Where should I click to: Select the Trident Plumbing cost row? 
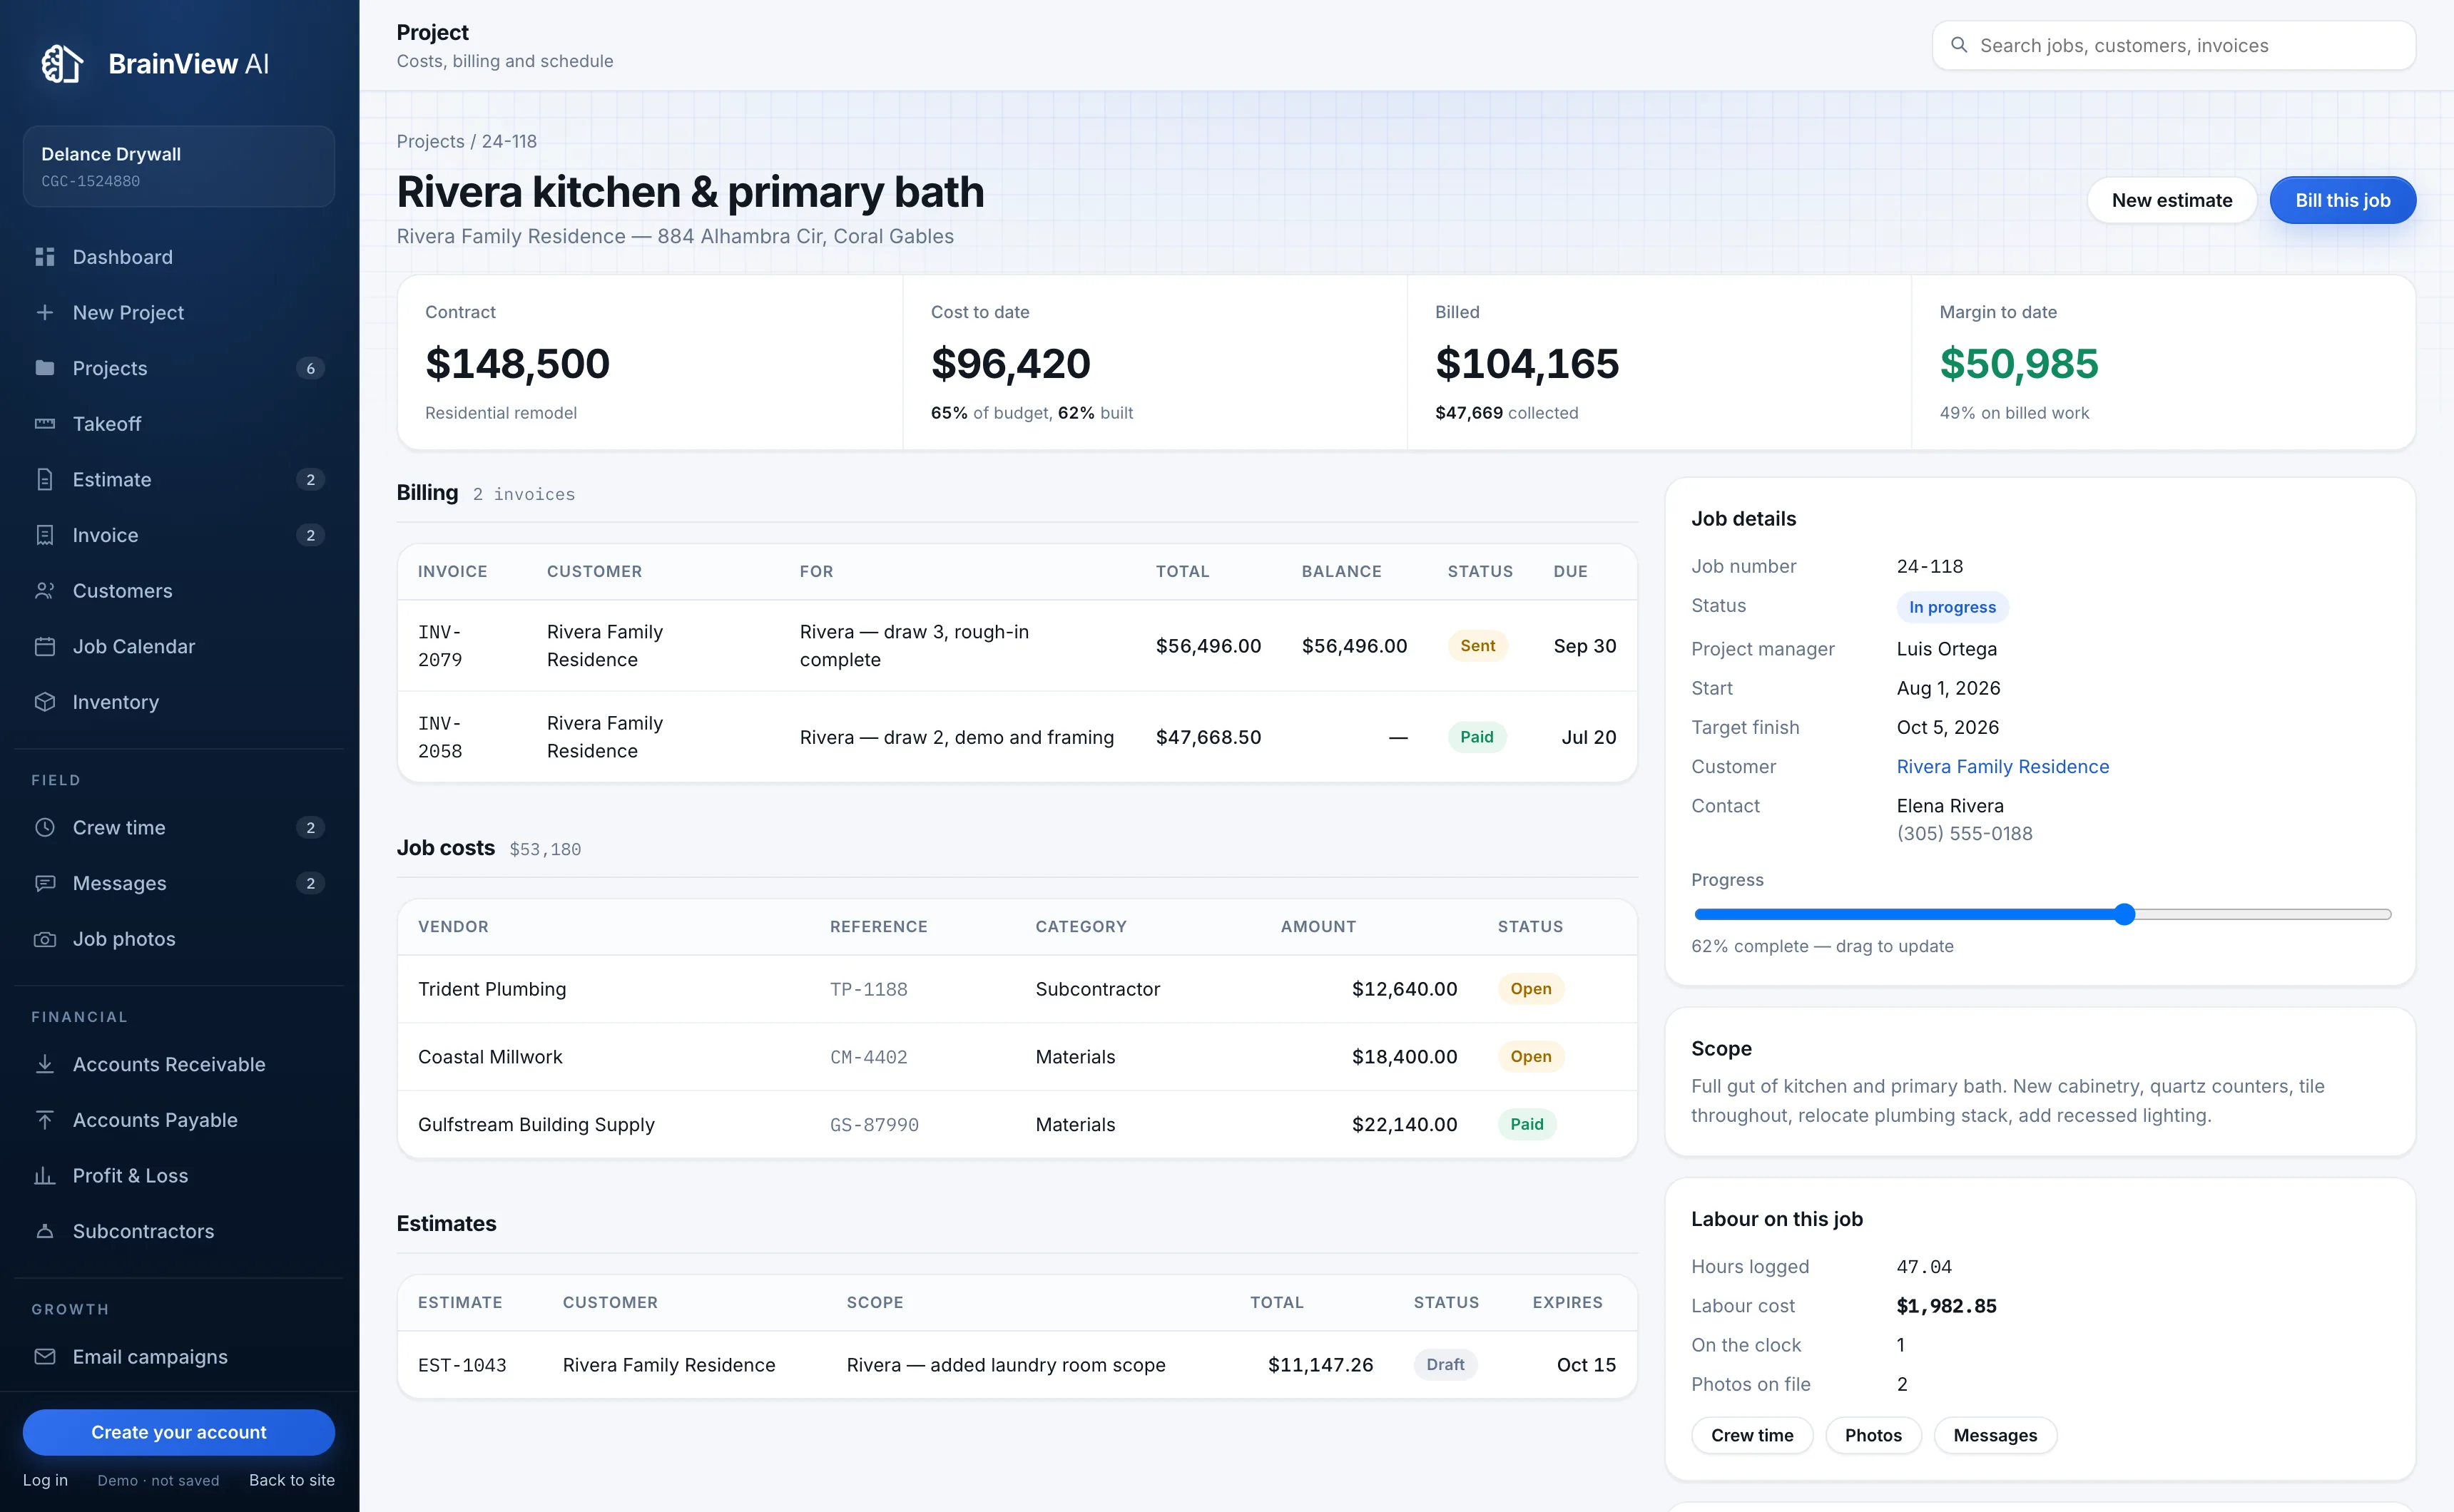tap(1016, 989)
